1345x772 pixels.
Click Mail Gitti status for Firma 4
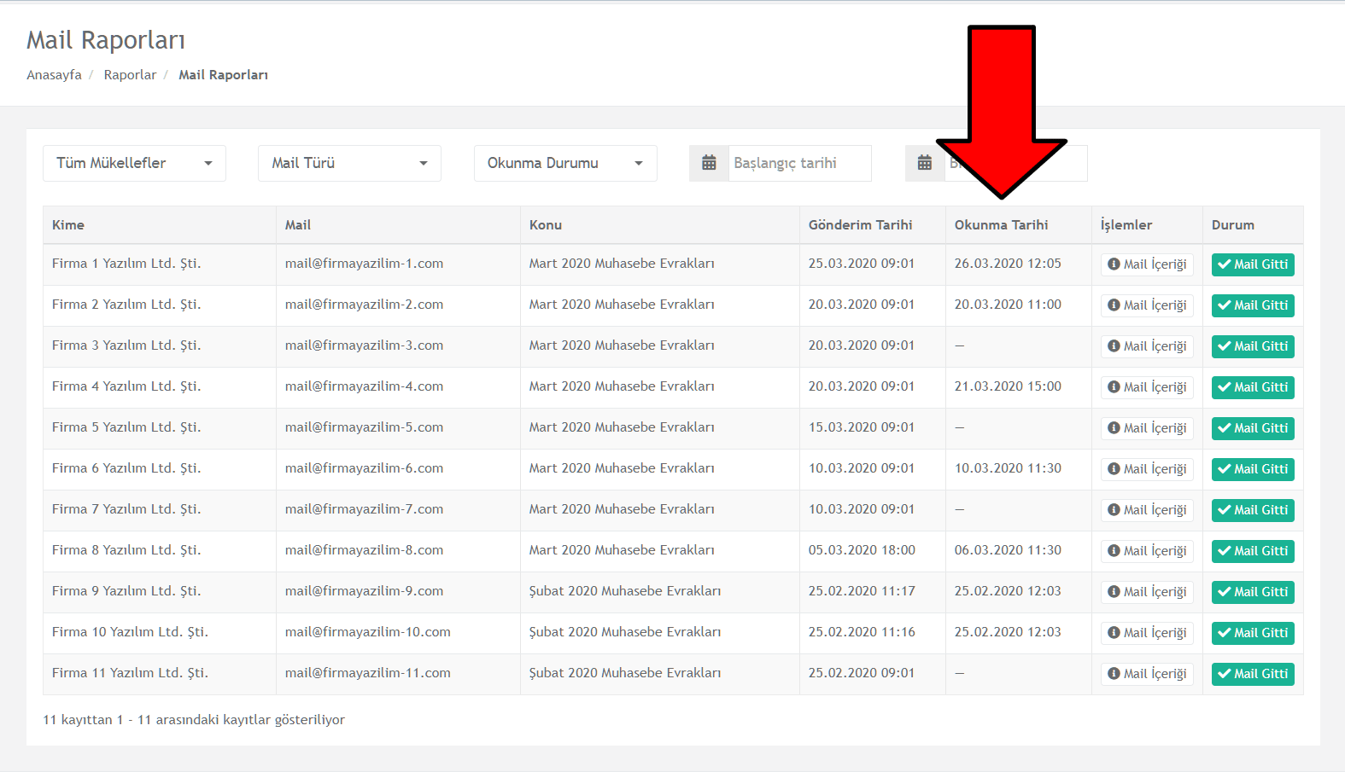tap(1253, 387)
